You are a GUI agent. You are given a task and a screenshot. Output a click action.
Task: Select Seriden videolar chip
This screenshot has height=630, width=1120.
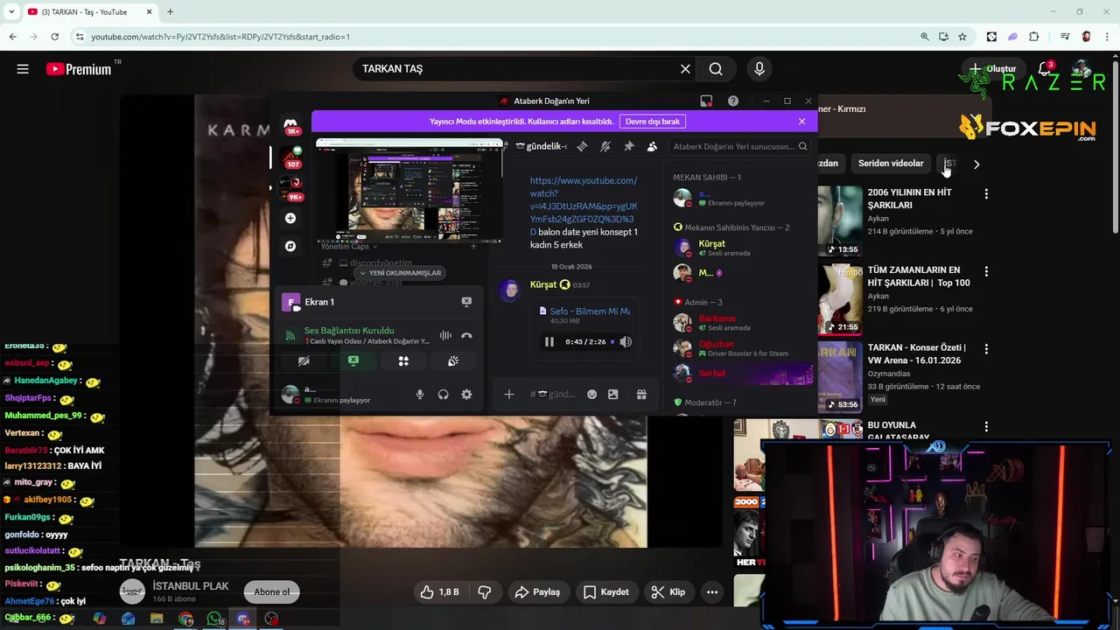coord(891,164)
